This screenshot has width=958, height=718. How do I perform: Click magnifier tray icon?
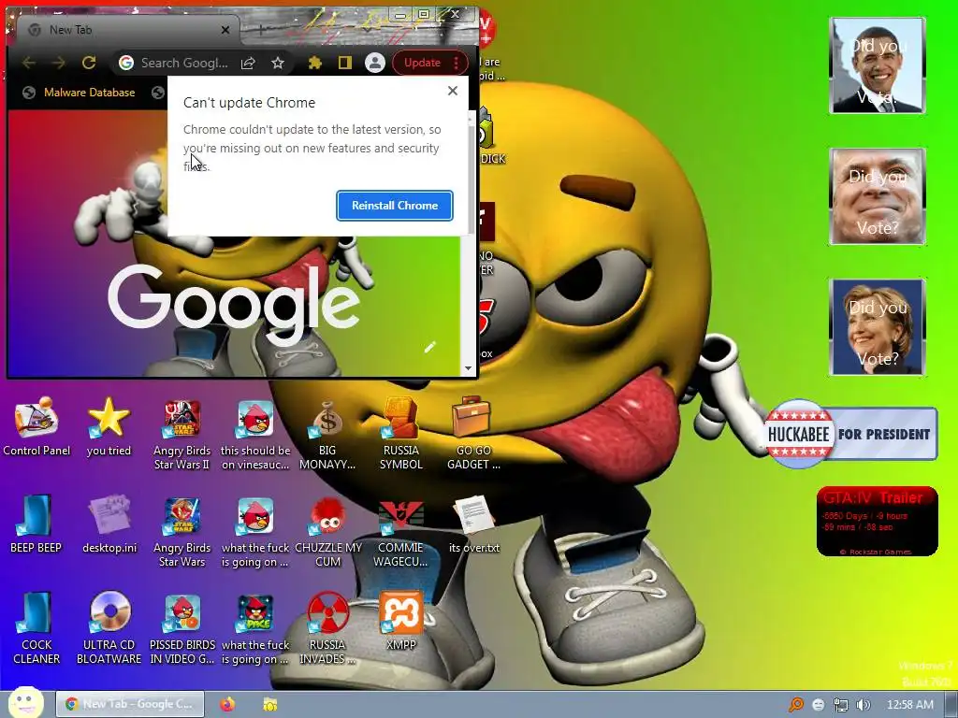796,705
